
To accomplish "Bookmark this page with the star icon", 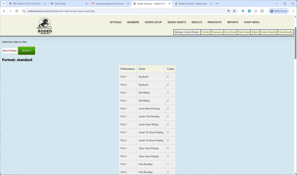I will pos(234,11).
